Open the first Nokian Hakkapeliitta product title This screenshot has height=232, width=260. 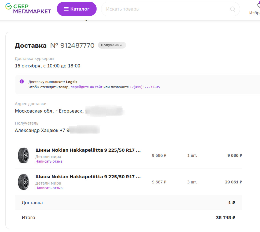(x=87, y=150)
